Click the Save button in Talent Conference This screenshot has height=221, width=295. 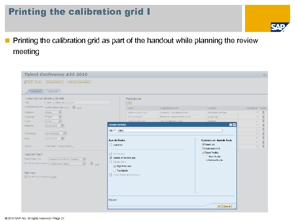tap(29, 82)
